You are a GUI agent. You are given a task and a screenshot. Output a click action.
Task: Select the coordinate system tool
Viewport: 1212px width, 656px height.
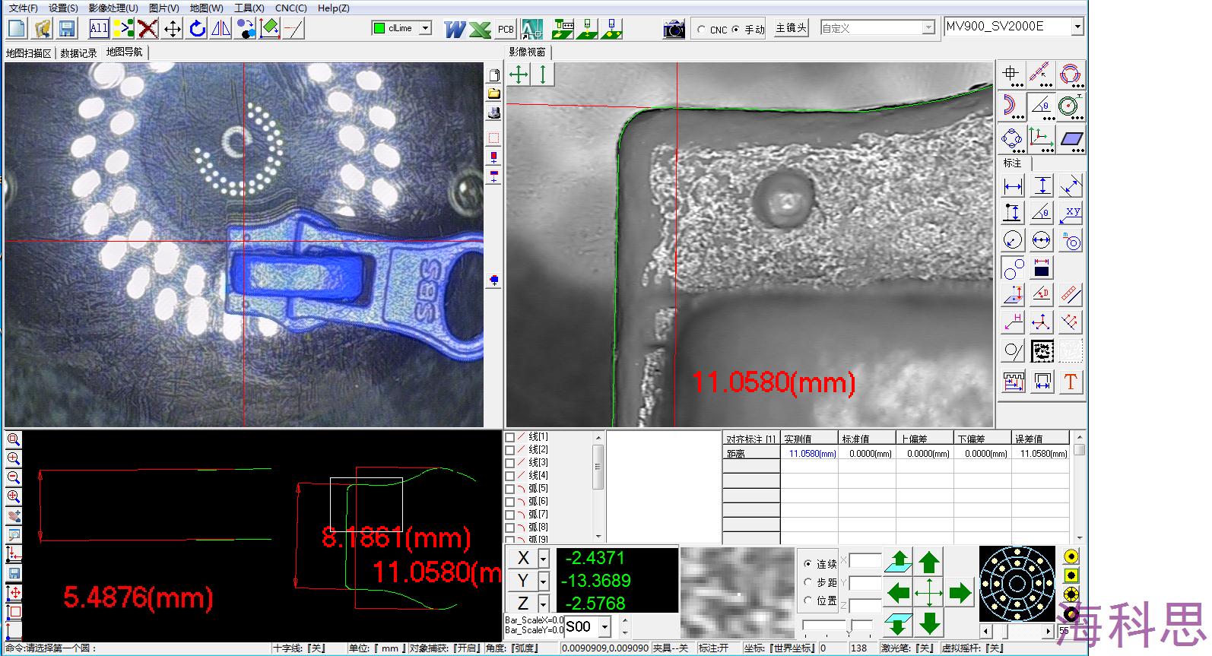tap(1040, 138)
